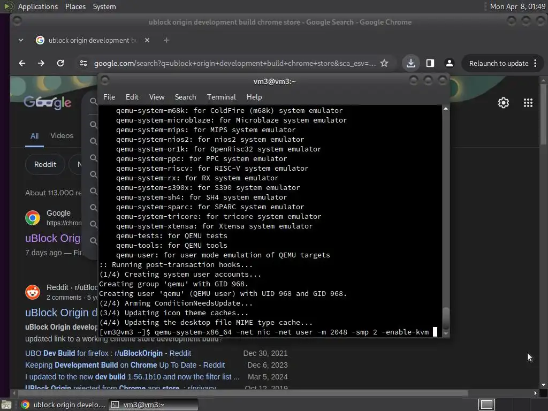Open the workspace switcher in bottom panel

tap(486, 405)
